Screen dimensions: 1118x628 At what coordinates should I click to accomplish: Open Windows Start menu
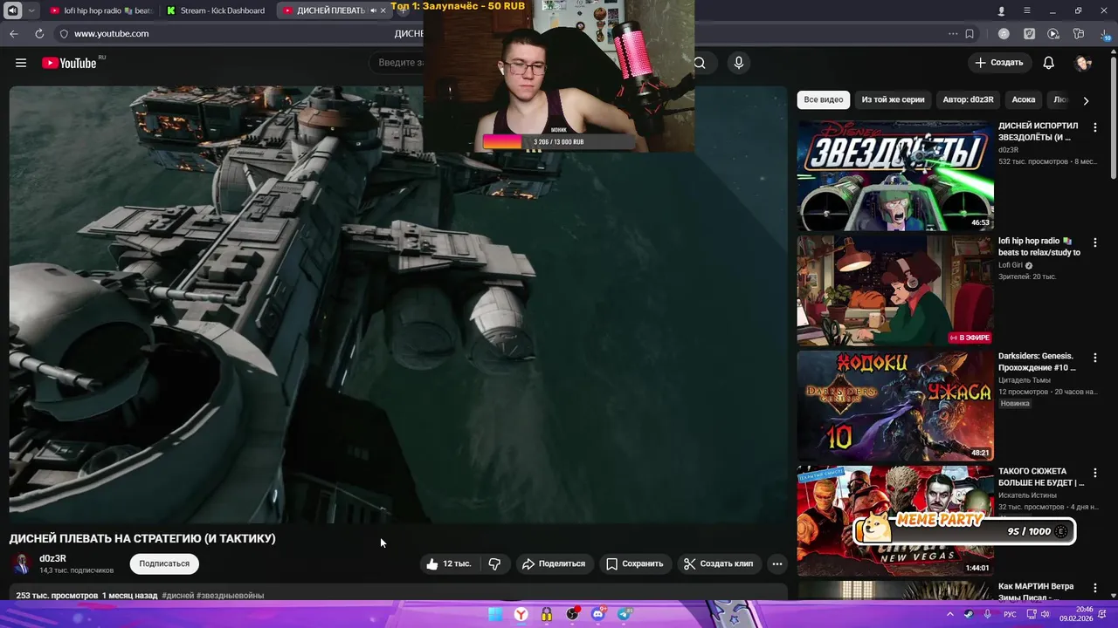click(x=495, y=614)
